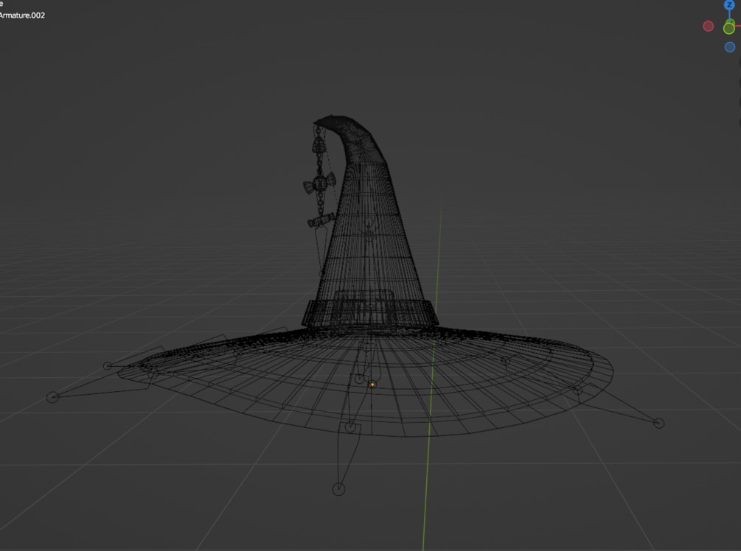Click the blue Z axis gizmo handle
This screenshot has width=741, height=551.
729,5
